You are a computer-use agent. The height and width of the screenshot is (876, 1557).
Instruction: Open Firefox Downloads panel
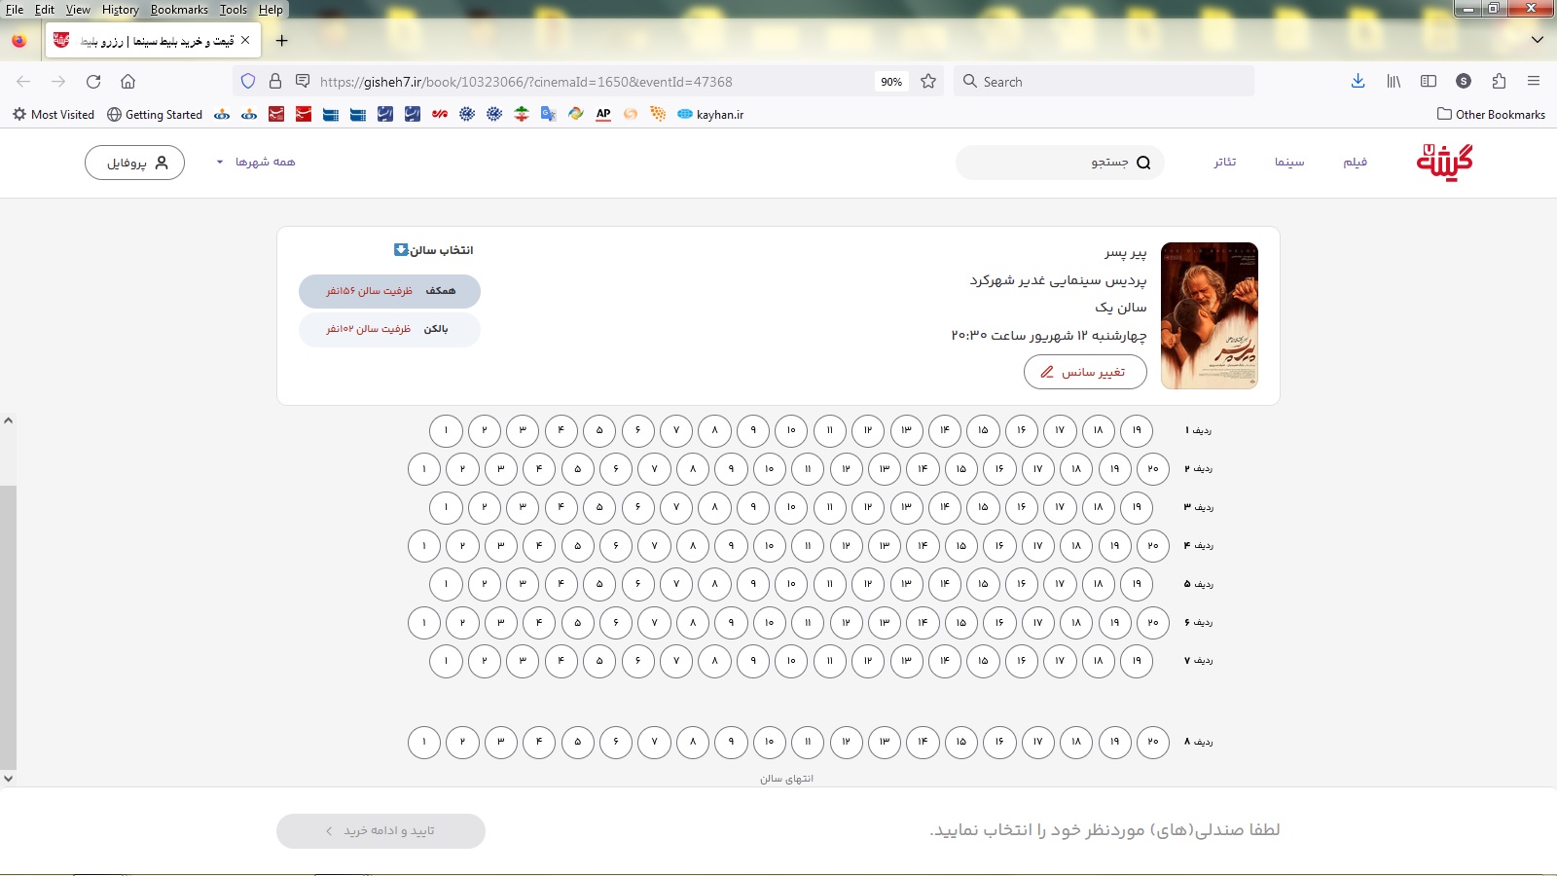pos(1358,82)
